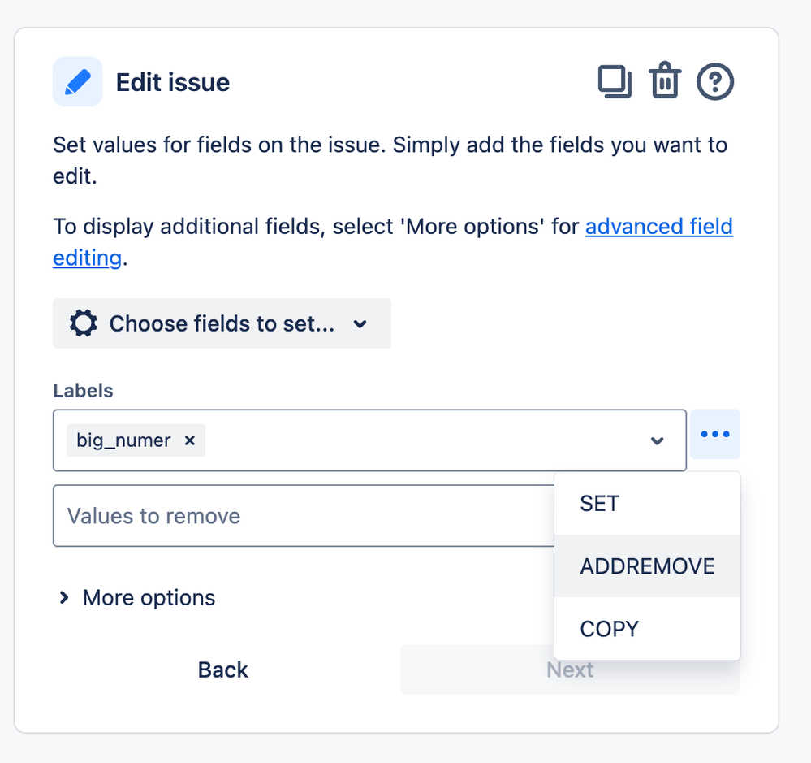Open the three-dots Labels operation menu
The image size is (811, 763).
(x=715, y=434)
